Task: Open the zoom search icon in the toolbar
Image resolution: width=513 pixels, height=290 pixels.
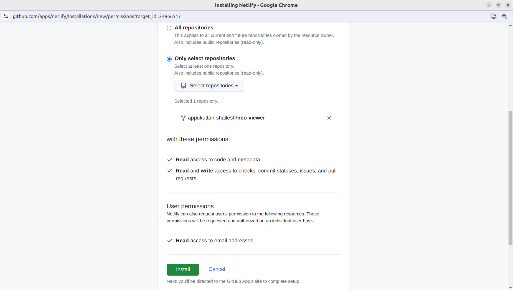Action: (505, 16)
